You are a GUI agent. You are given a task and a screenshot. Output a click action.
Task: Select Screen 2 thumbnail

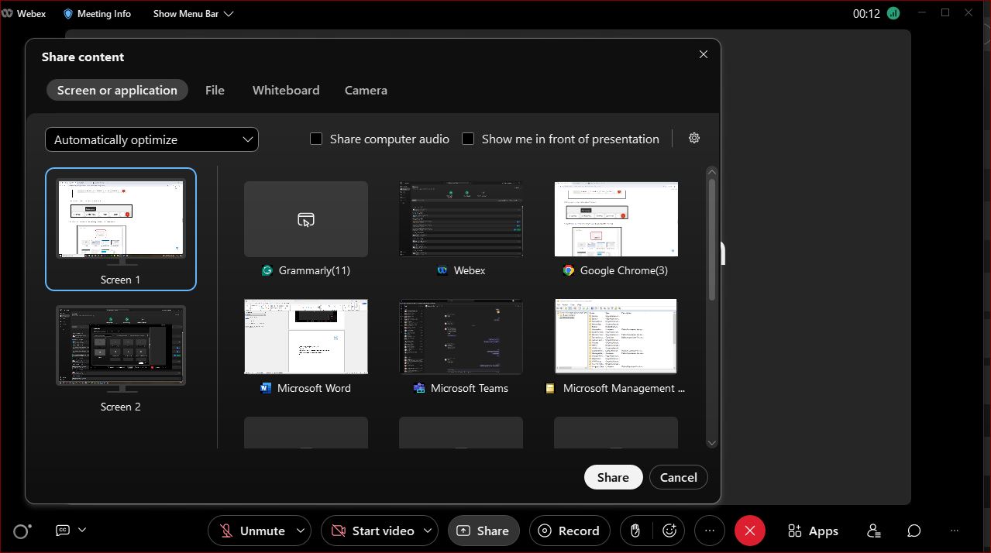(x=121, y=359)
